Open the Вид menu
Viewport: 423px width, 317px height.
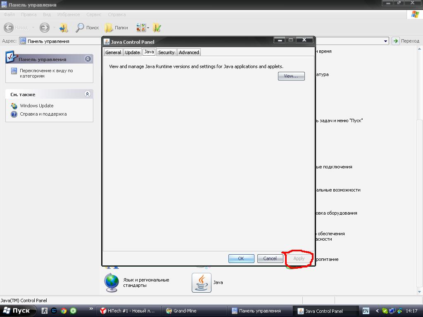click(47, 14)
